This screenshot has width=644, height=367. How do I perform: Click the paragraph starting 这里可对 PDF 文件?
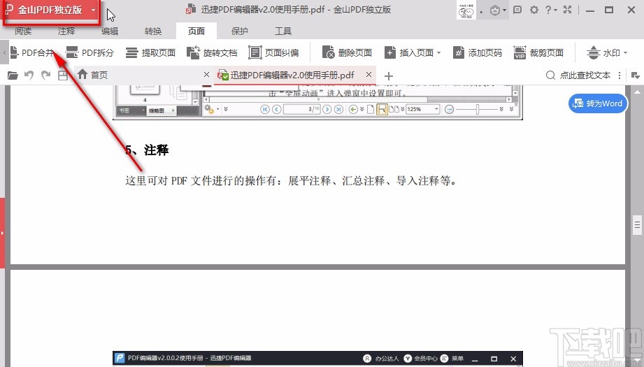(x=291, y=180)
